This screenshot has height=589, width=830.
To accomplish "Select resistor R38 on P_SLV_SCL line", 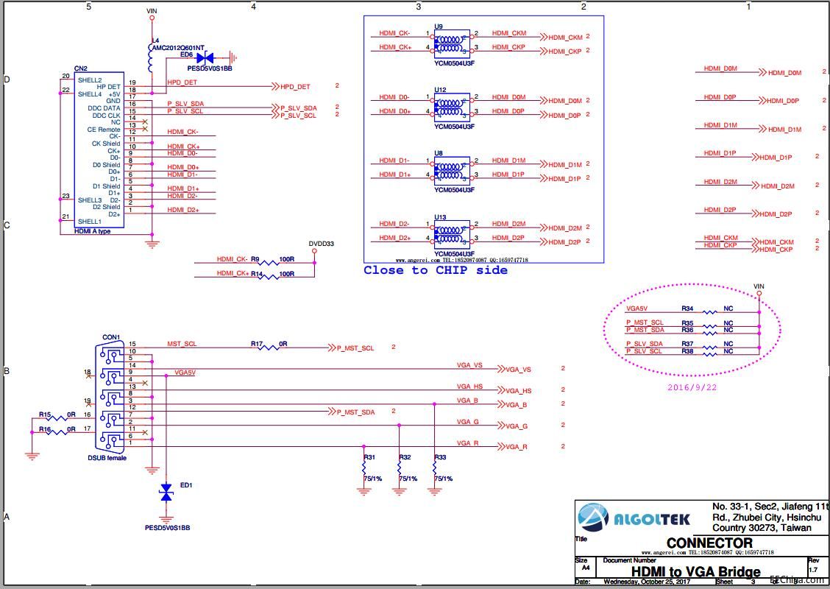I will [x=710, y=354].
